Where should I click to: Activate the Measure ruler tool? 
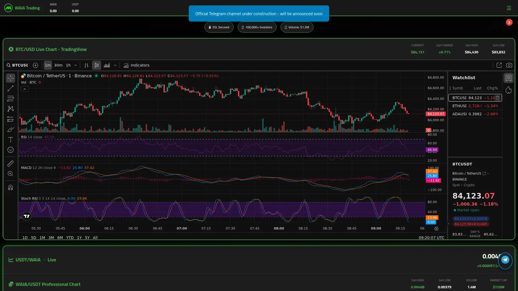pyautogui.click(x=11, y=163)
